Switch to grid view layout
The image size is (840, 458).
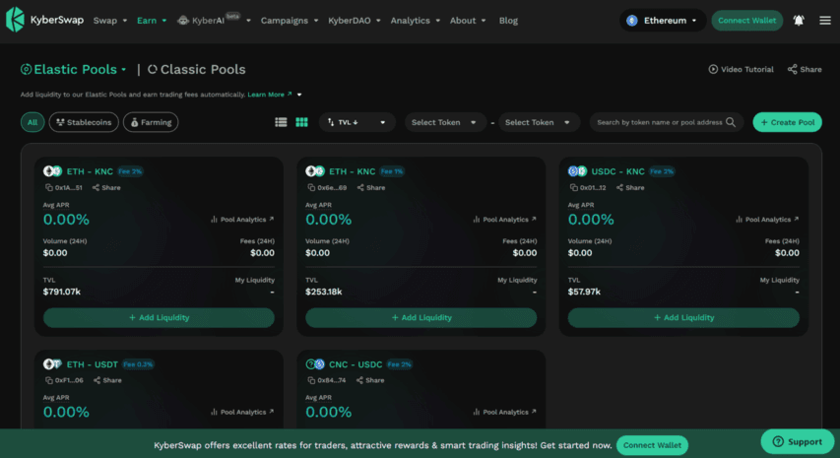(x=301, y=122)
